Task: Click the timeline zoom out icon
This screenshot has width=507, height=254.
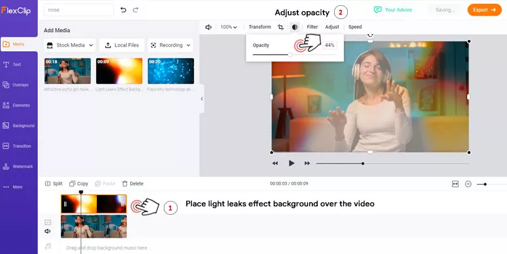Action: pyautogui.click(x=468, y=184)
